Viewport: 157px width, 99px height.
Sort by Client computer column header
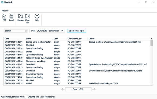tap(77, 39)
